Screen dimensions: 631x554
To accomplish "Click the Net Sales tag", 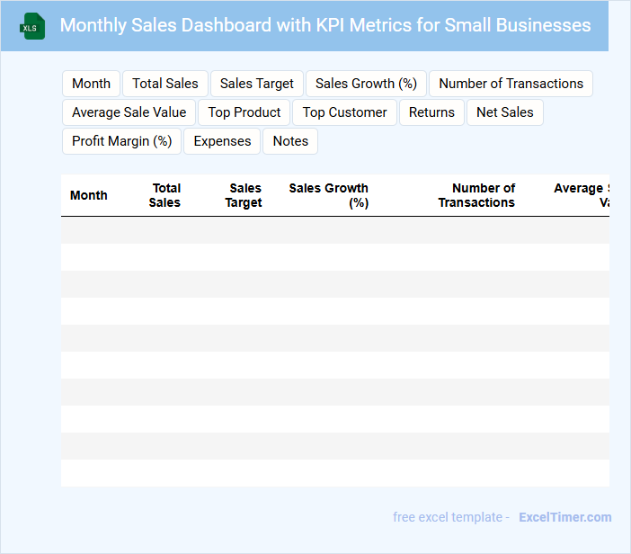I will (x=504, y=112).
